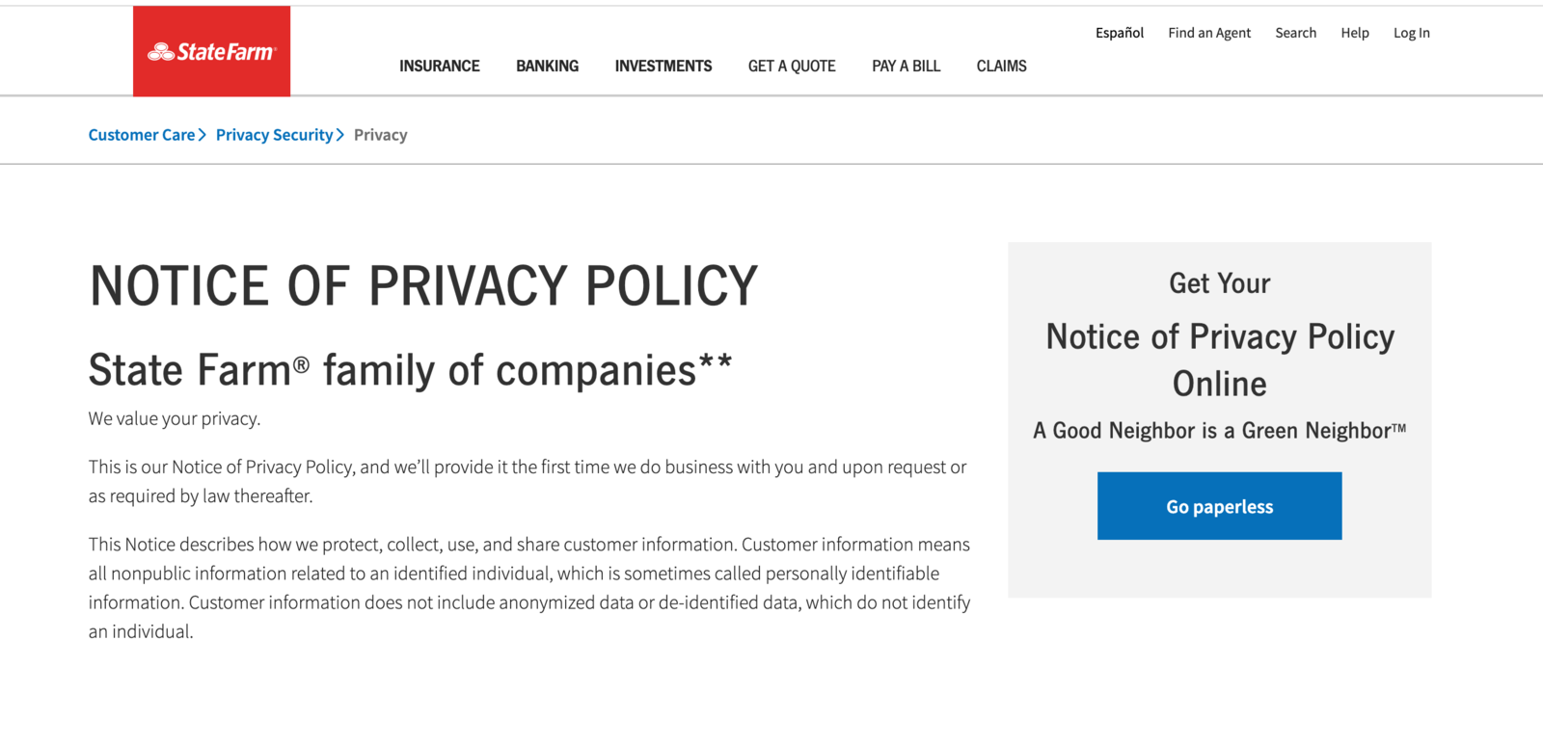Go to Pay a Bill

pos(906,66)
